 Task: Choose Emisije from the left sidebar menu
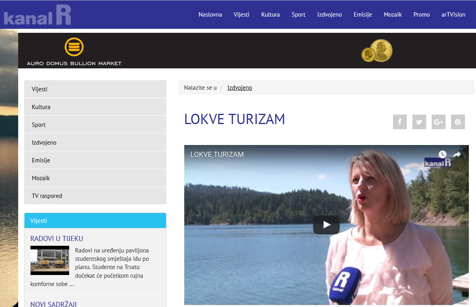pyautogui.click(x=41, y=160)
